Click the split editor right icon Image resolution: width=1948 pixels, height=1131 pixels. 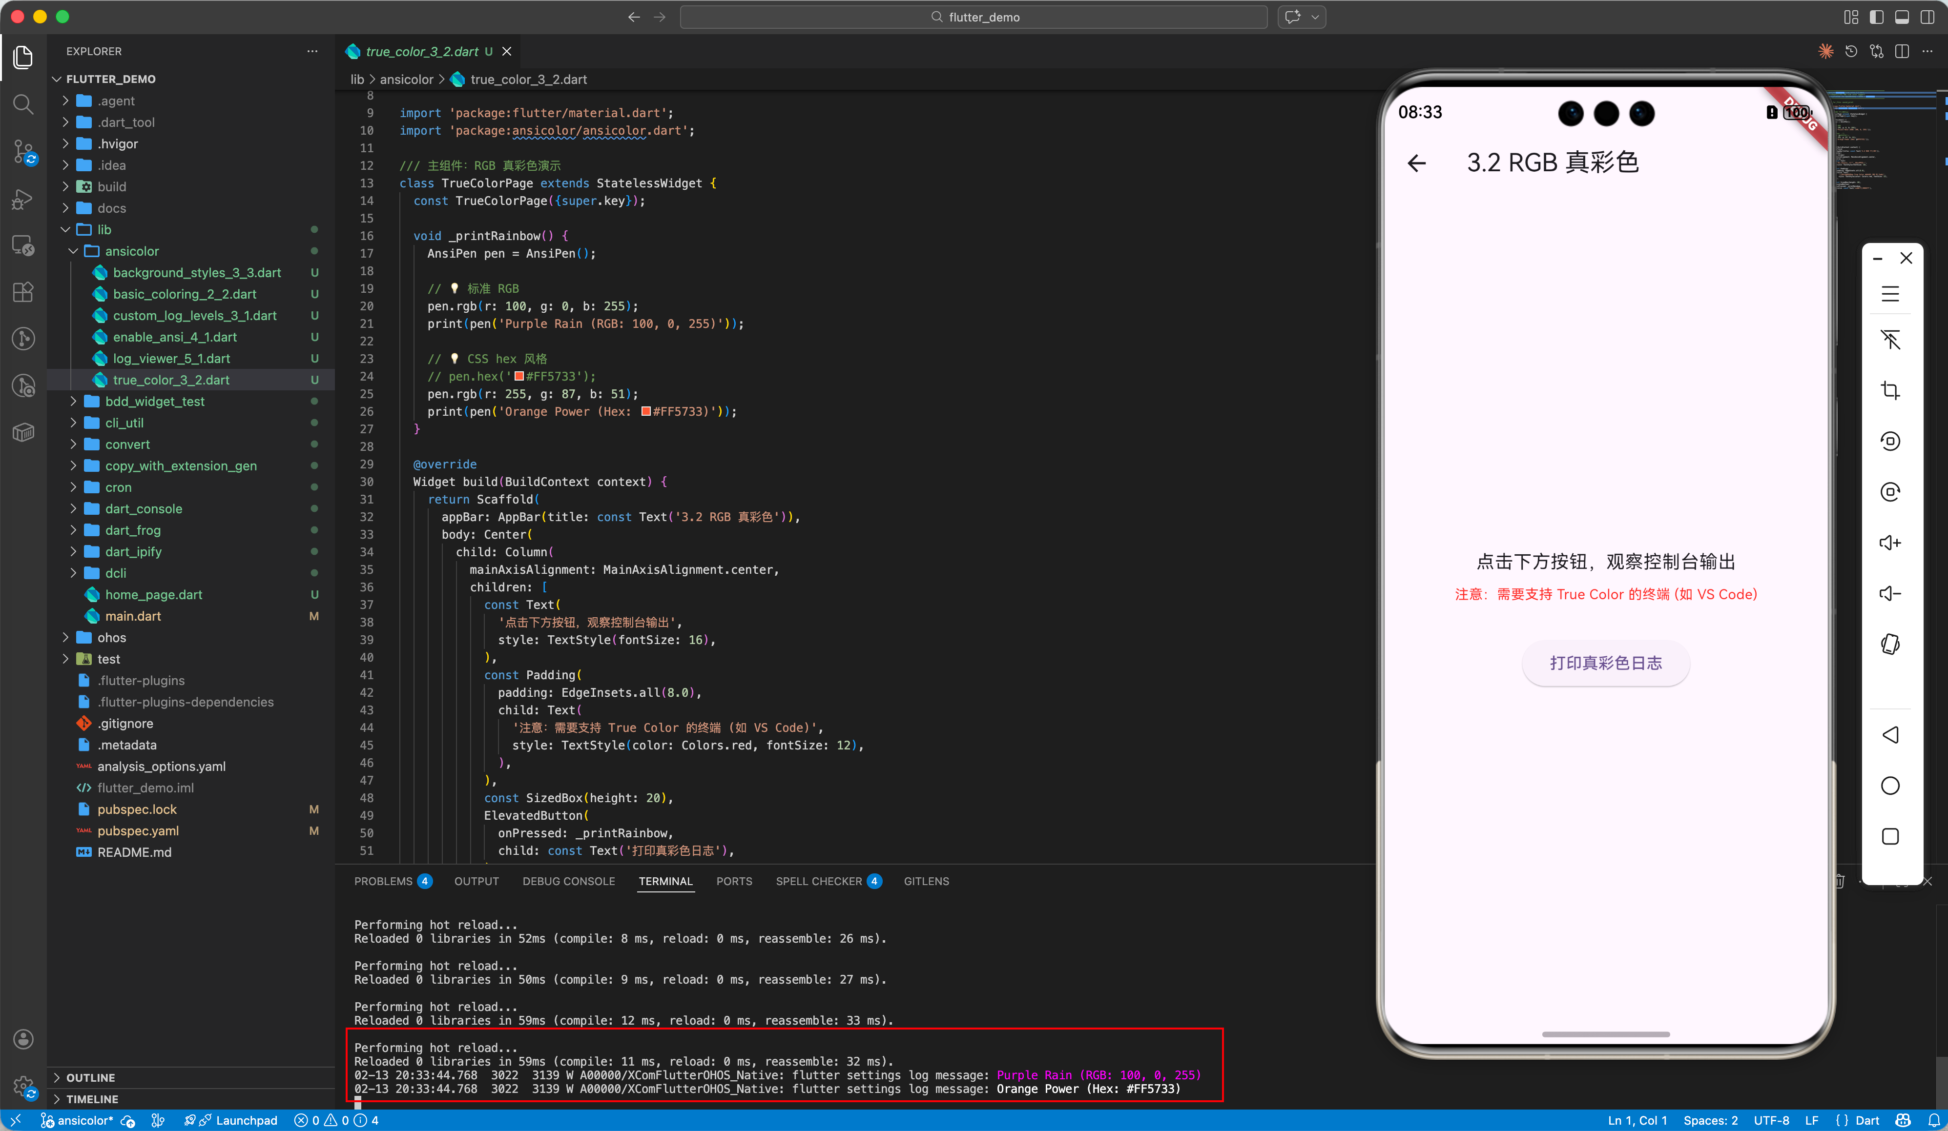1903,51
